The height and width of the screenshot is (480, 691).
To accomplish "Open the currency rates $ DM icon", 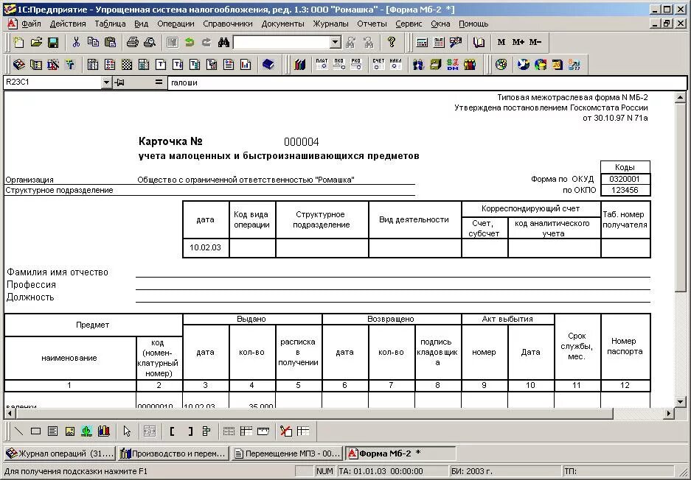I will [x=453, y=65].
